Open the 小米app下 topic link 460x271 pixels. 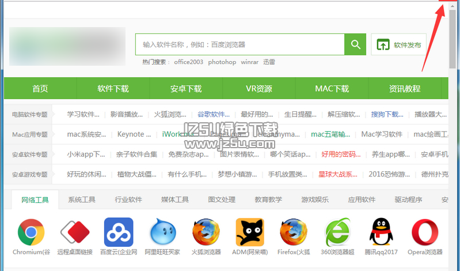coord(86,155)
